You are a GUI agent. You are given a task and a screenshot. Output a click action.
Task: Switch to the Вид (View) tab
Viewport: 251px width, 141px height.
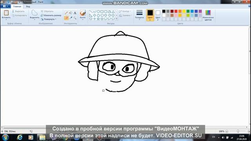click(28, 7)
